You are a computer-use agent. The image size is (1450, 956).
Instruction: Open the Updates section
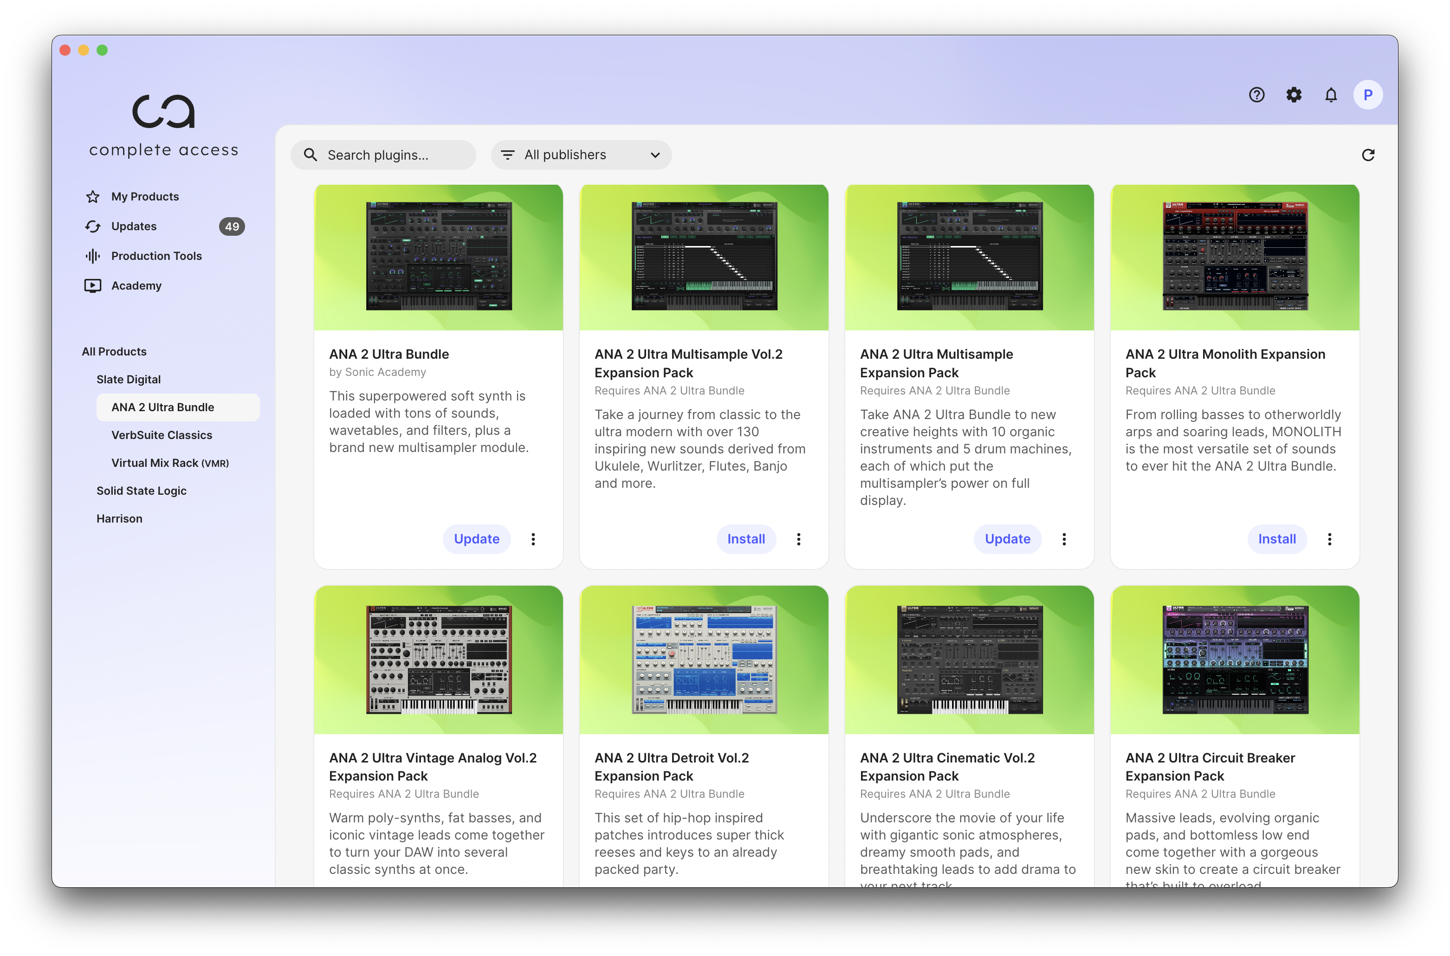134,226
